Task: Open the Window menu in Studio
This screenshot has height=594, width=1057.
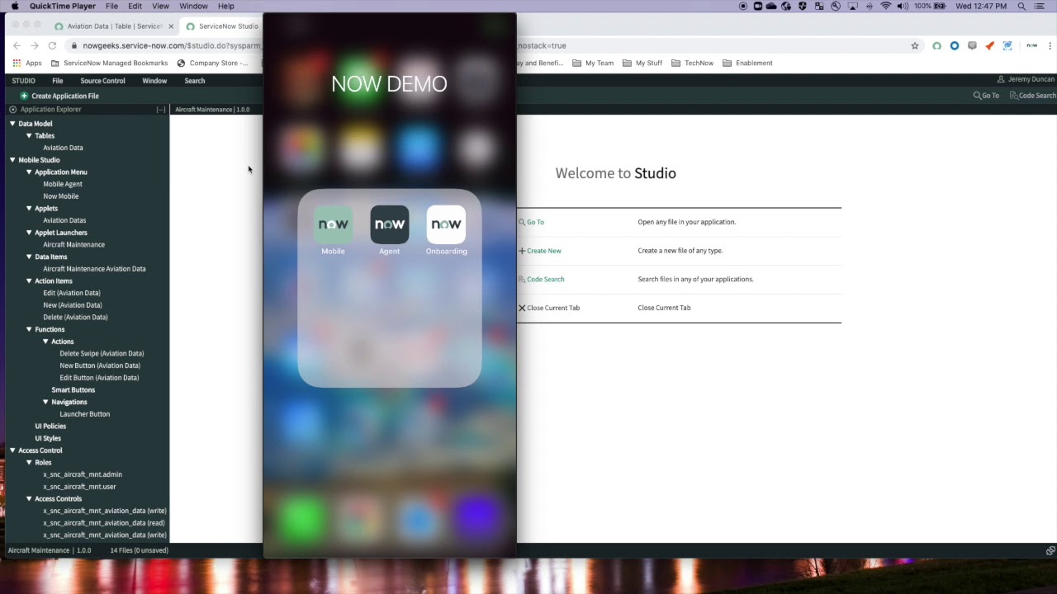Action: pos(154,80)
